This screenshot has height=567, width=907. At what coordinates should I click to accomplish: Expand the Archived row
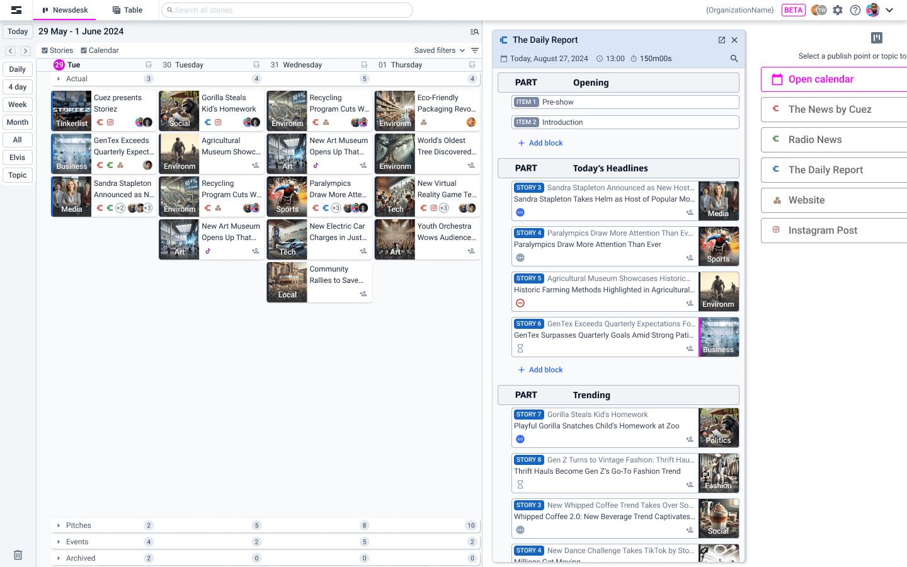pos(59,558)
